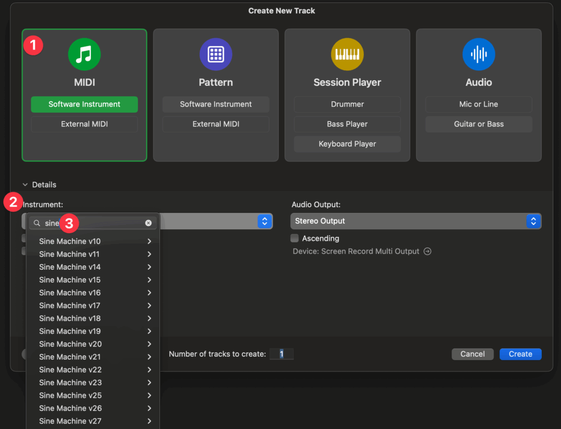Choose Software Instrument under MIDI
561x429 pixels.
84,105
